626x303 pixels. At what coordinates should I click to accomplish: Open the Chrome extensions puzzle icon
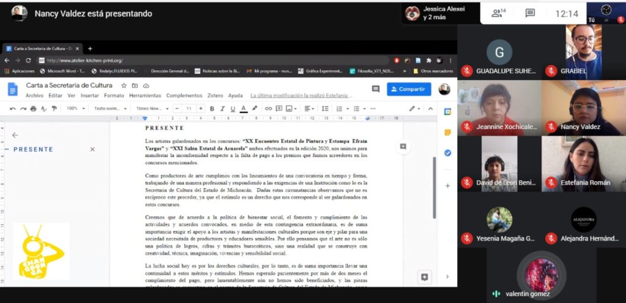pos(429,60)
